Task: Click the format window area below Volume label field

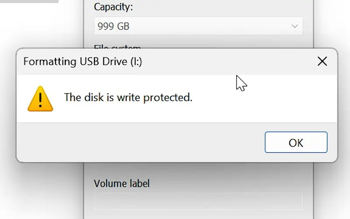Action: click(198, 215)
